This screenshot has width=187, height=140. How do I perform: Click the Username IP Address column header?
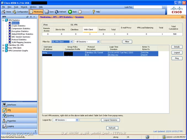[53, 48]
